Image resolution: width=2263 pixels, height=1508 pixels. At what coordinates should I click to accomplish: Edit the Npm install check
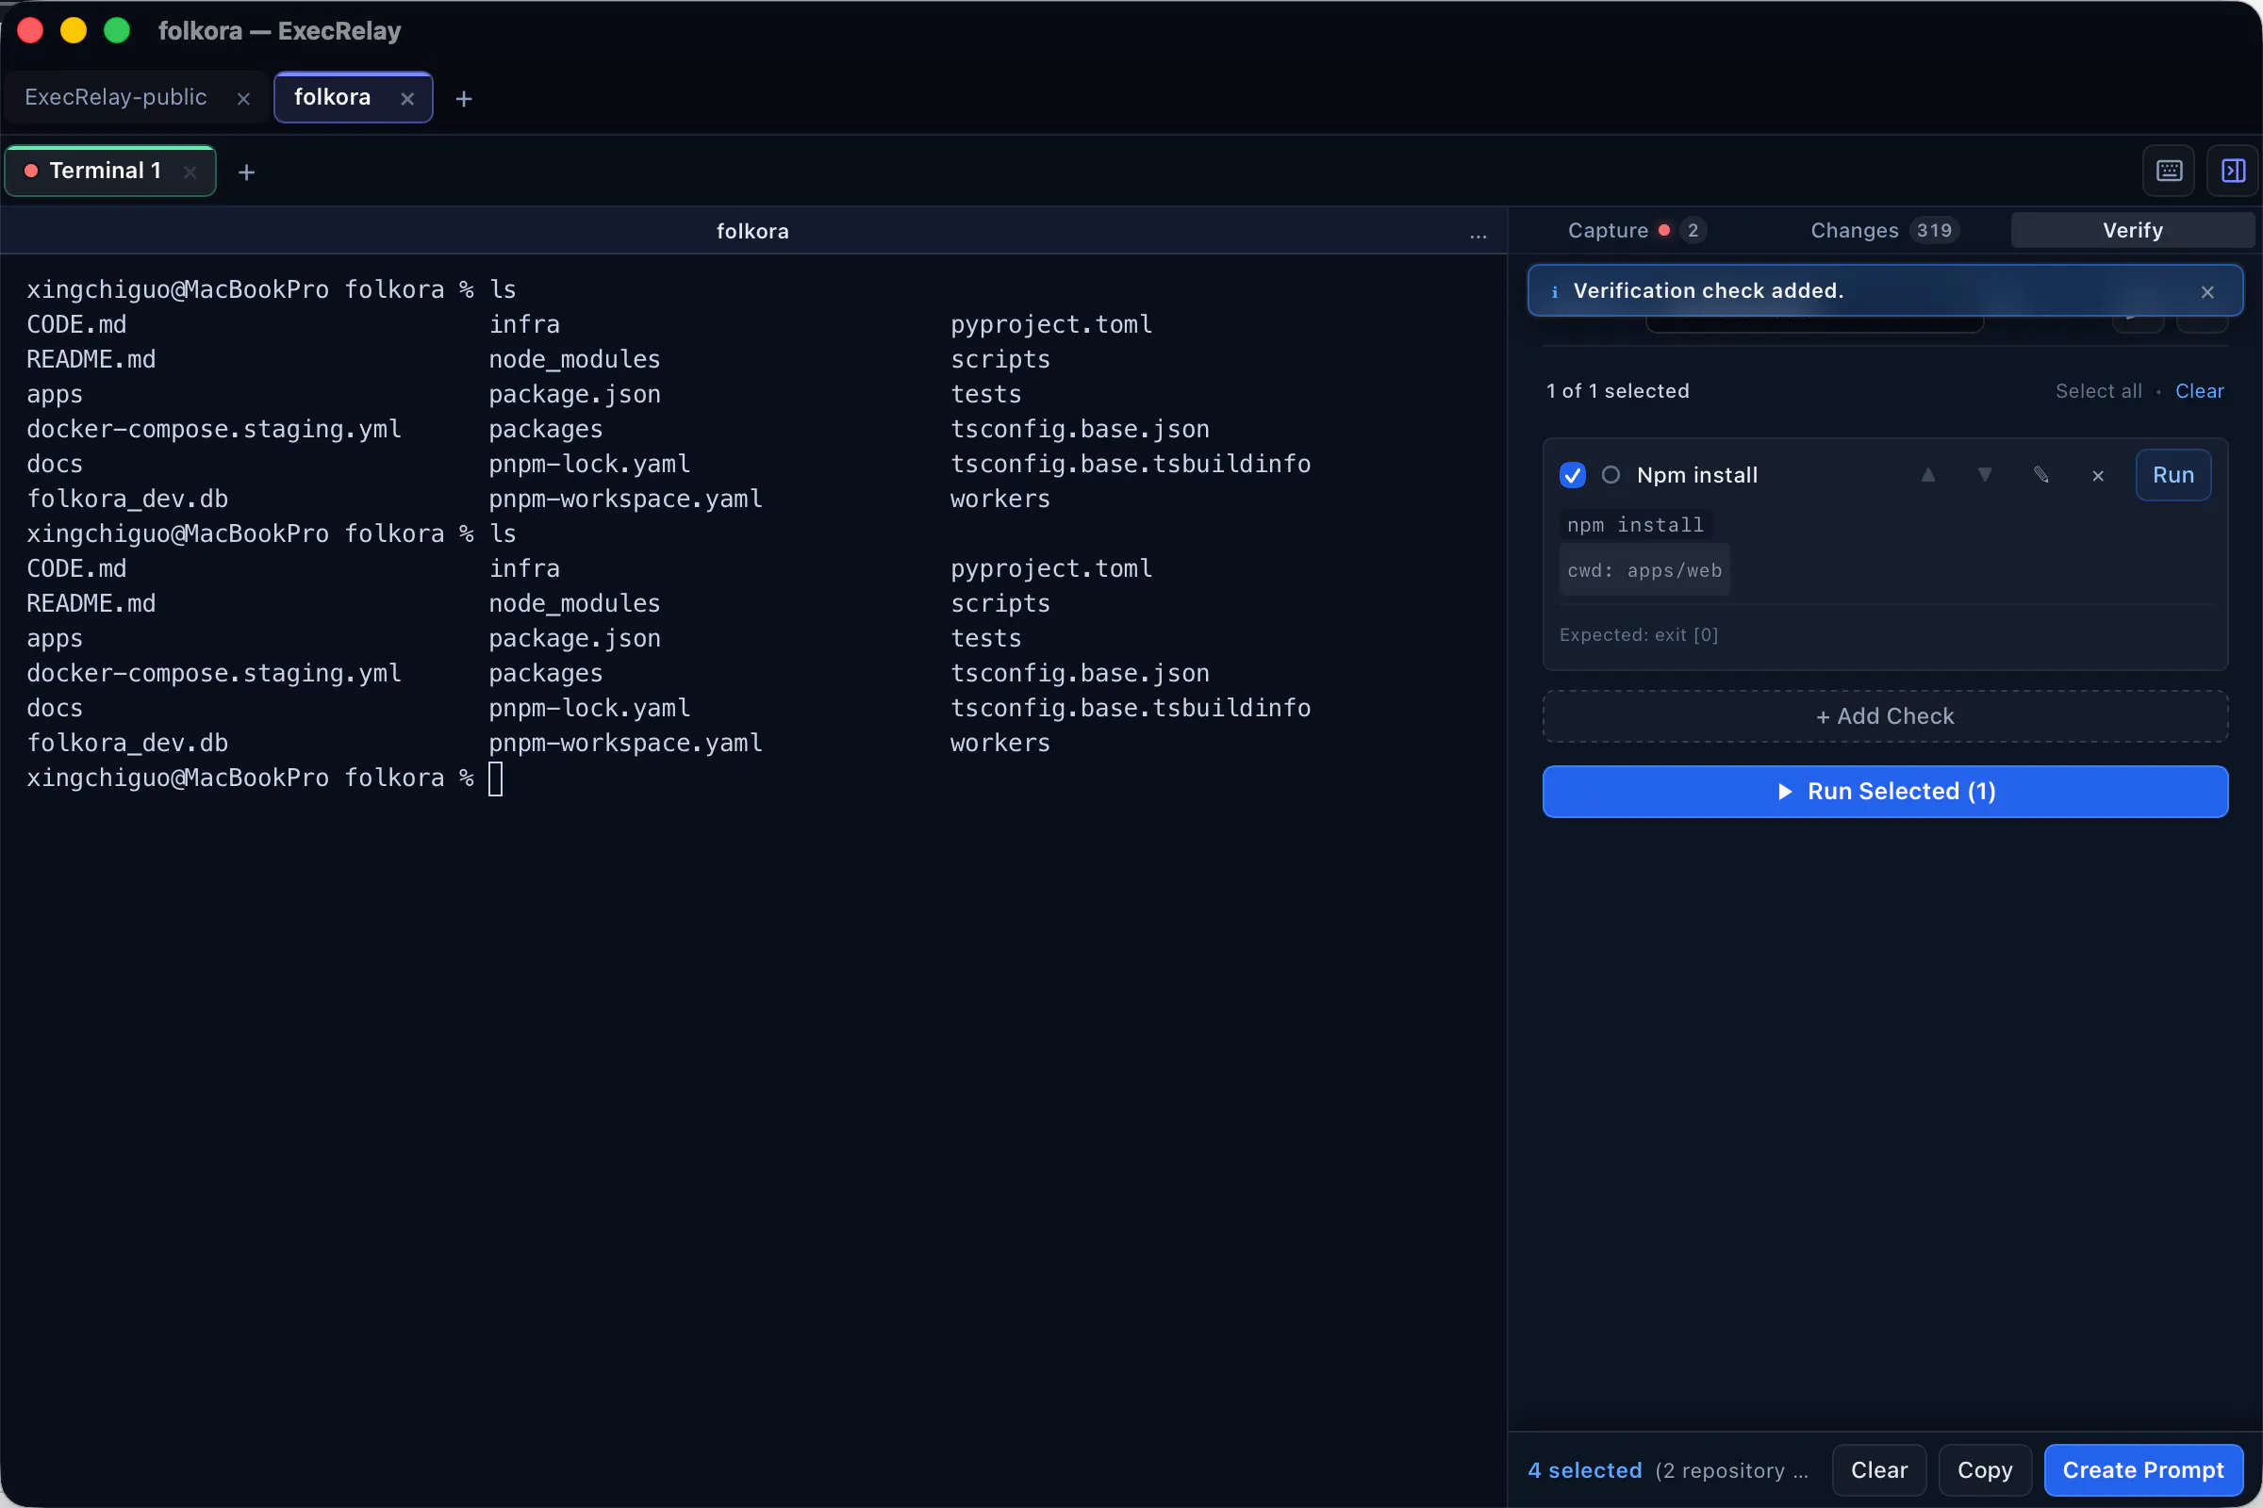pos(2040,475)
